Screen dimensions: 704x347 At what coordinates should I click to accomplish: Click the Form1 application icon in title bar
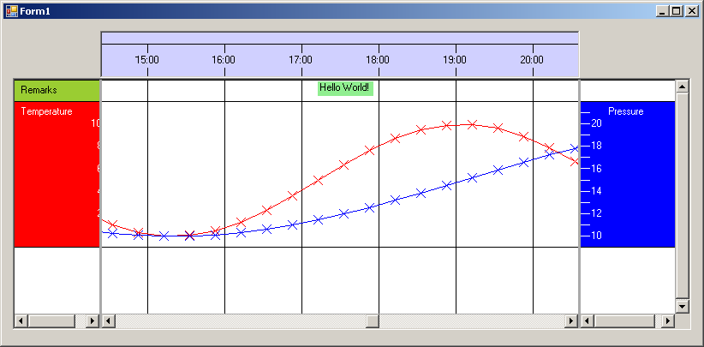click(11, 10)
